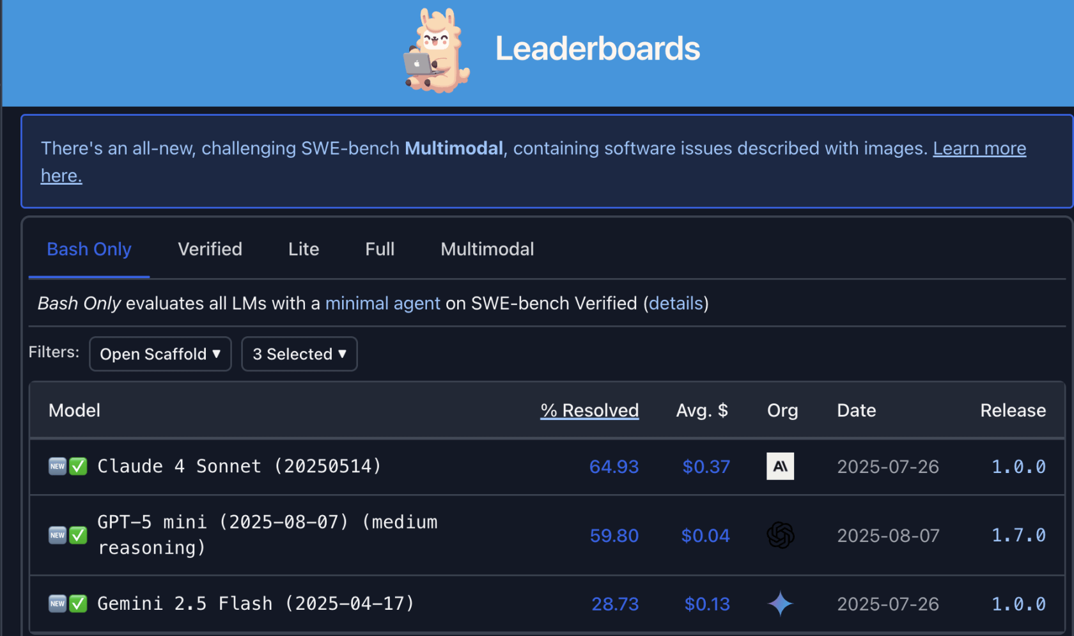Image resolution: width=1074 pixels, height=636 pixels.
Task: Click the OpenAI org logo icon
Action: 780,535
